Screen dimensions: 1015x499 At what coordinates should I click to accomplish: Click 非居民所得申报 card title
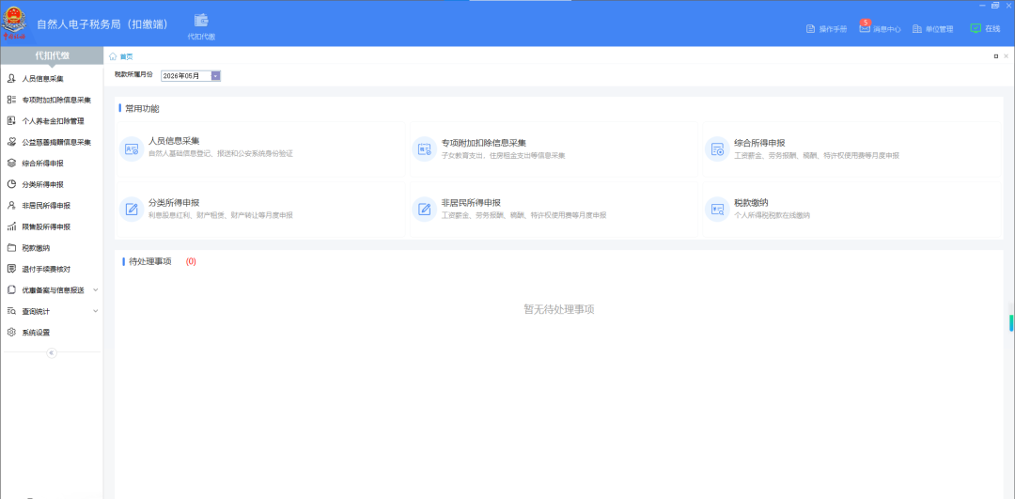(471, 202)
